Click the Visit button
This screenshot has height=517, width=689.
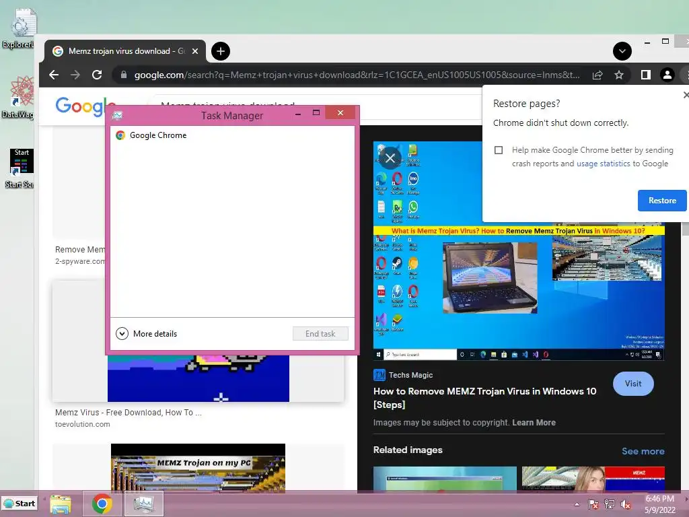coord(633,384)
